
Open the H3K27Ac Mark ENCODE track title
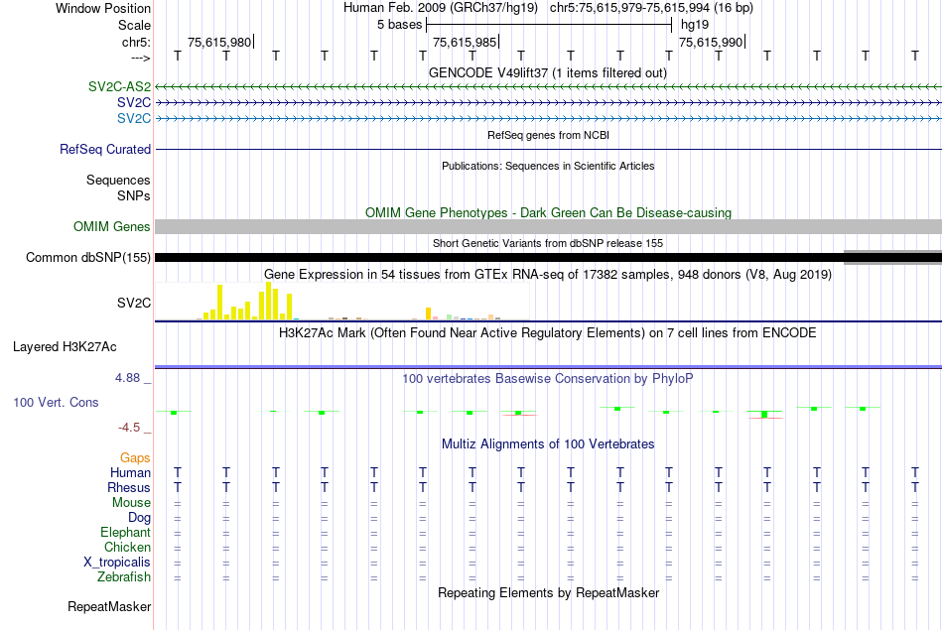tap(548, 333)
